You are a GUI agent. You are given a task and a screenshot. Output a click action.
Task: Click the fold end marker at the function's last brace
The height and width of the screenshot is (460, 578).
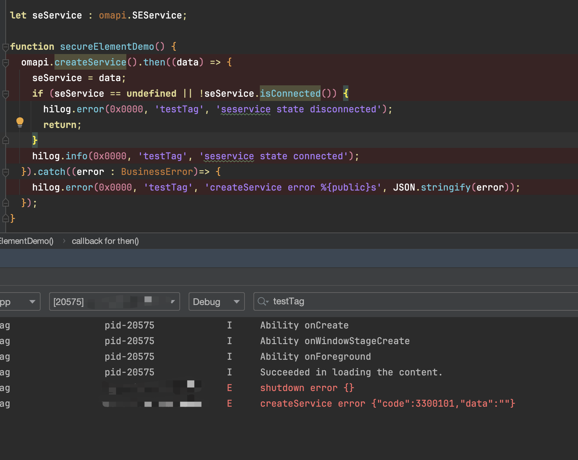coord(5,218)
